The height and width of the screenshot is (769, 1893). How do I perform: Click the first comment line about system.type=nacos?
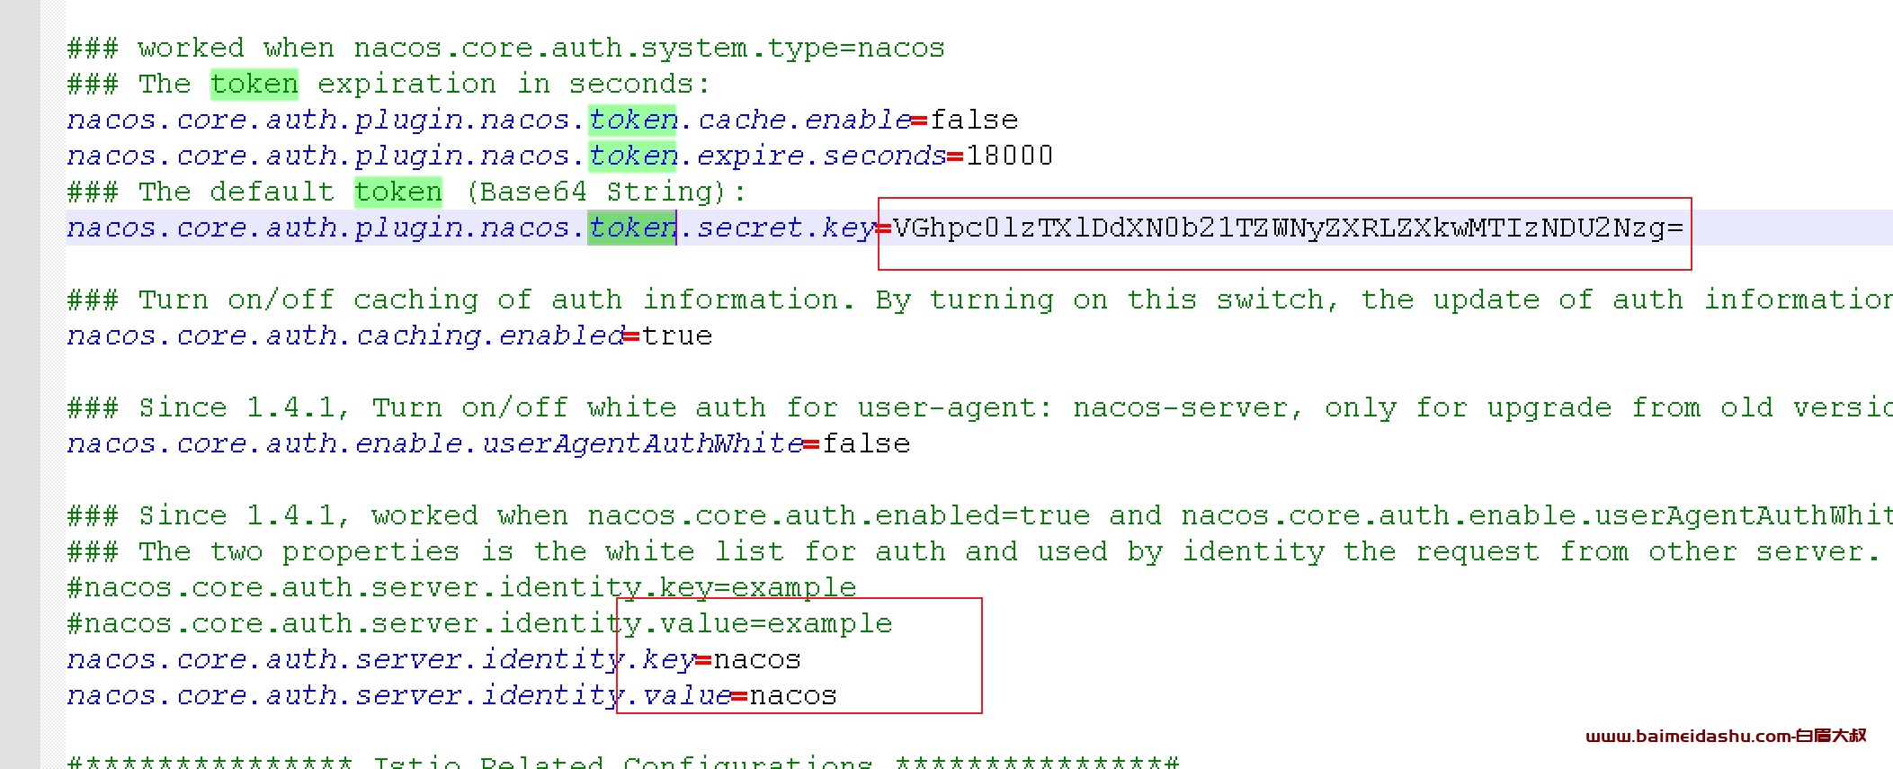pyautogui.click(x=505, y=49)
